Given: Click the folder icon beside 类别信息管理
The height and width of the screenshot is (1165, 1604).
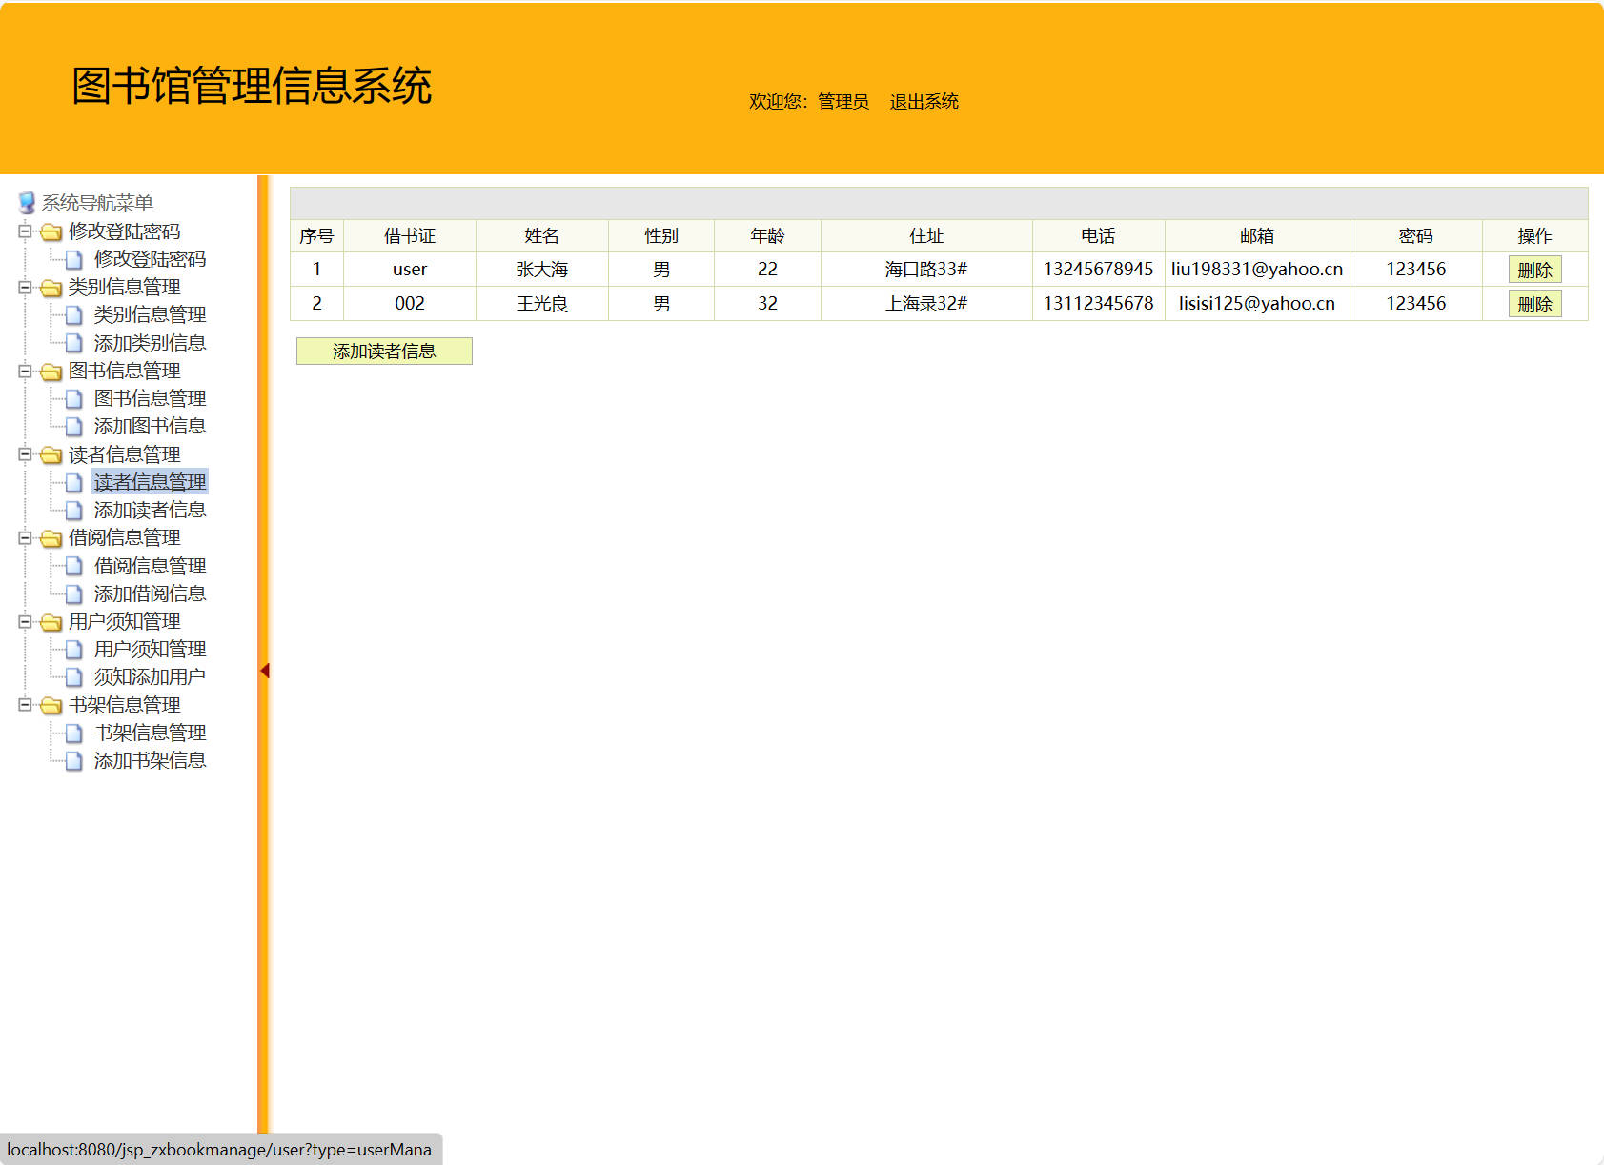Looking at the screenshot, I should [x=51, y=288].
